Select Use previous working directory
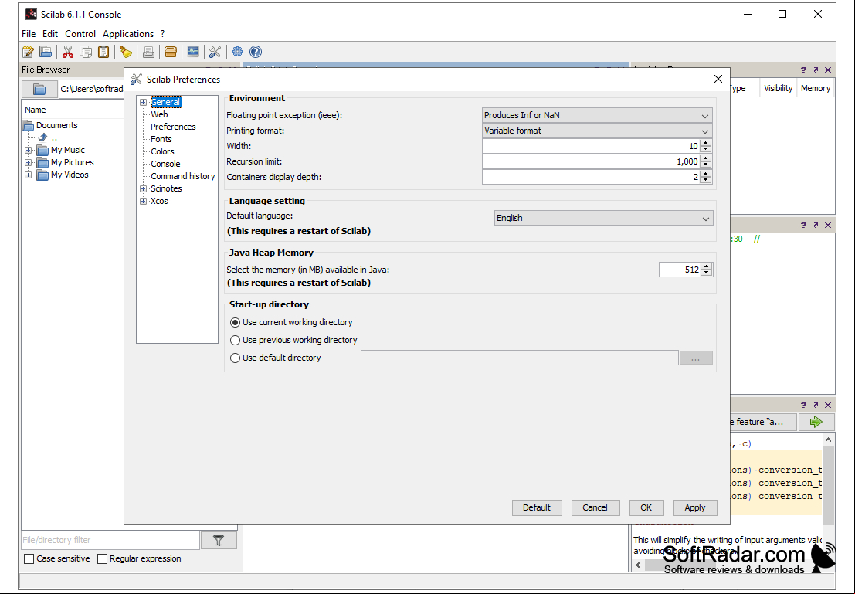Image resolution: width=855 pixels, height=594 pixels. pyautogui.click(x=235, y=340)
